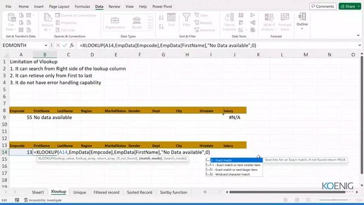Click Clear in Sort & Filter
The image size is (364, 205).
point(201,15)
